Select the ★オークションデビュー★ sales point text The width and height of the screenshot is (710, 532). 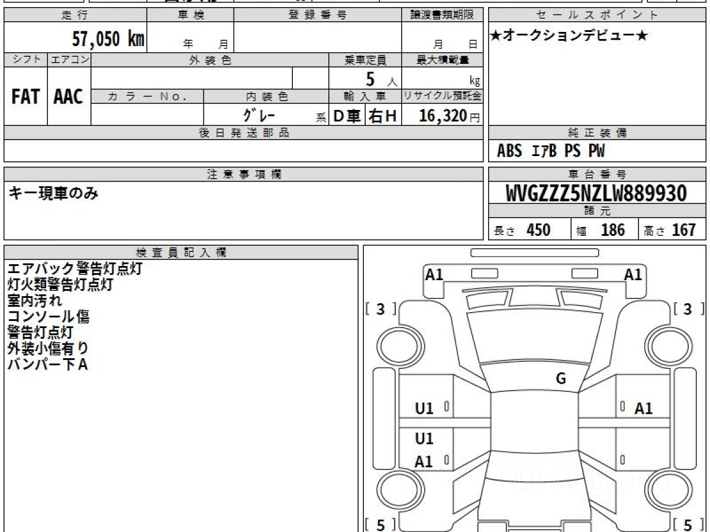click(x=569, y=36)
